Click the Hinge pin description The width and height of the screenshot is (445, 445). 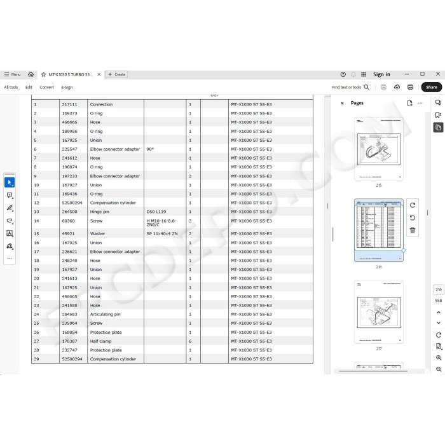click(100, 212)
